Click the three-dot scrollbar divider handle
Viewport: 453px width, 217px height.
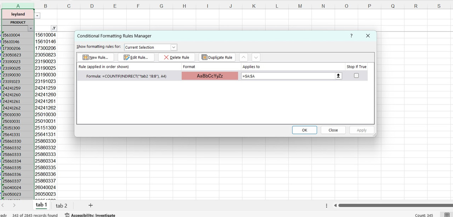pos(326,205)
